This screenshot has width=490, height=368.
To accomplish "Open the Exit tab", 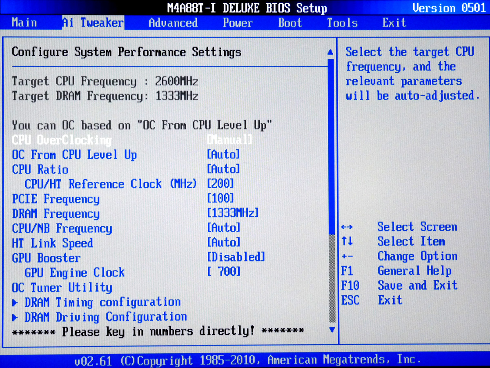I will 394,22.
